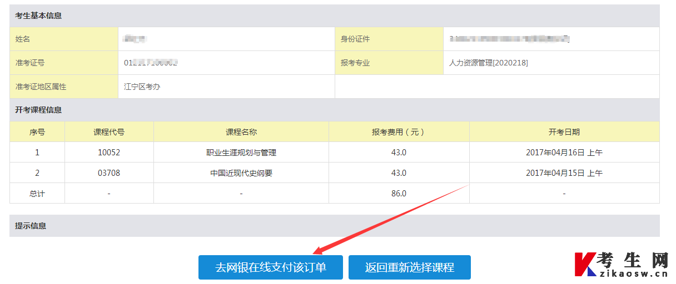Select the 提示信息 section header
The width and height of the screenshot is (676, 284).
[335, 226]
